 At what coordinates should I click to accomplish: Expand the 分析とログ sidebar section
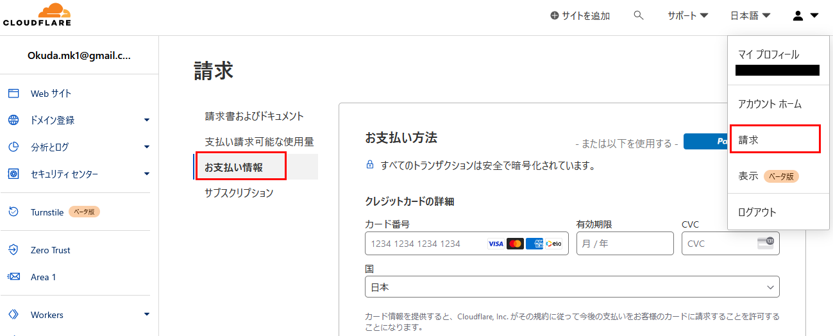click(x=146, y=147)
